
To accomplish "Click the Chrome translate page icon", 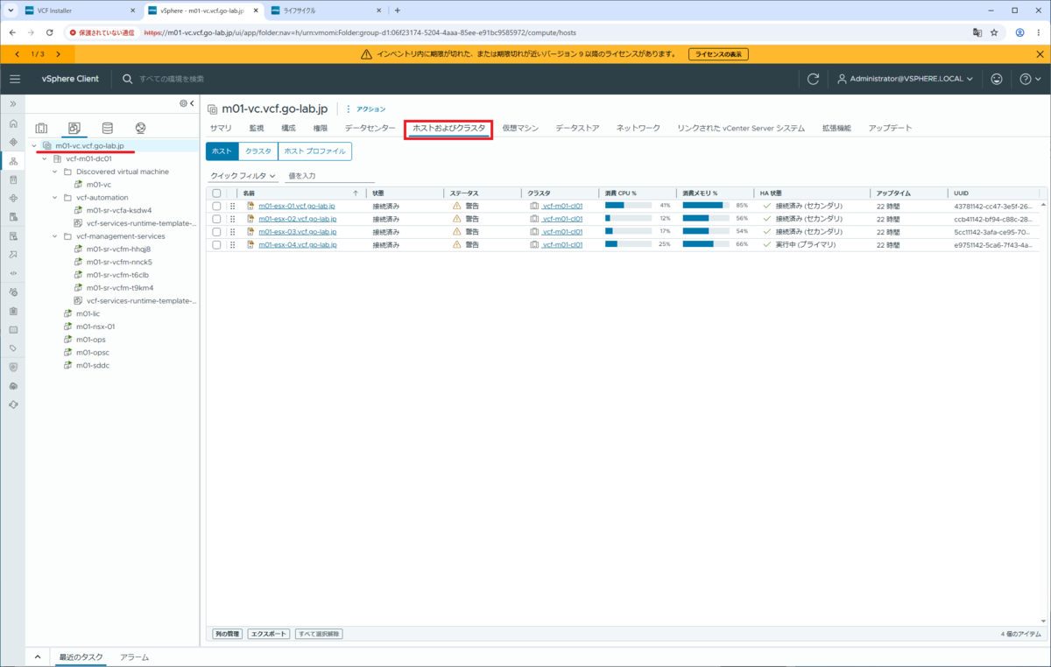I will (x=977, y=32).
